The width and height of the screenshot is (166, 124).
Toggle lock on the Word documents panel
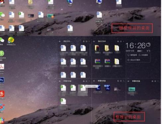(84, 41)
